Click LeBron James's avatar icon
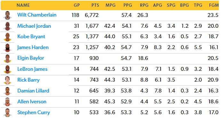 point(7,69)
